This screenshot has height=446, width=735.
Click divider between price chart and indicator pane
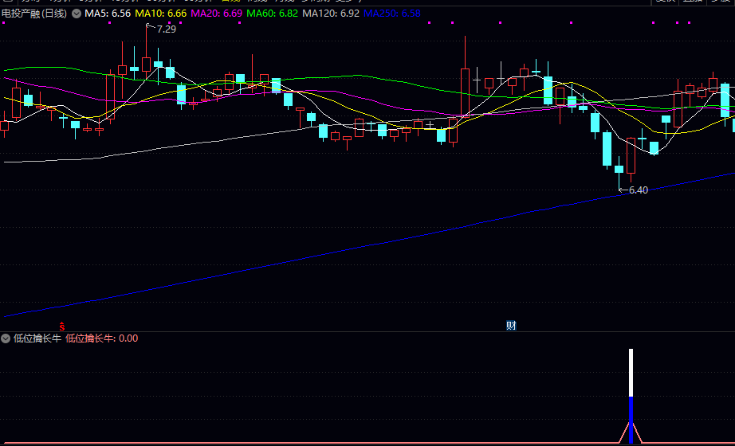367,331
